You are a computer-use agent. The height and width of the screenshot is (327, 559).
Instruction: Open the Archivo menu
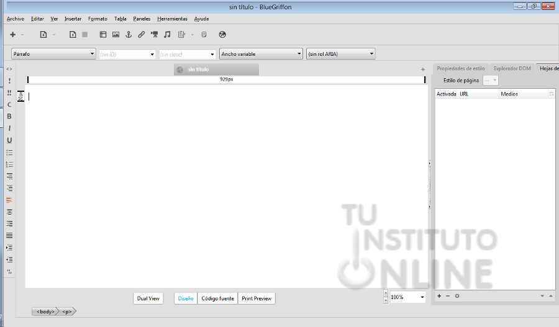coord(16,19)
